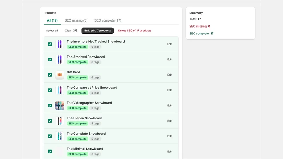283x159 pixels.
Task: Edit The Compare at Price Snowboard
Action: point(170,90)
